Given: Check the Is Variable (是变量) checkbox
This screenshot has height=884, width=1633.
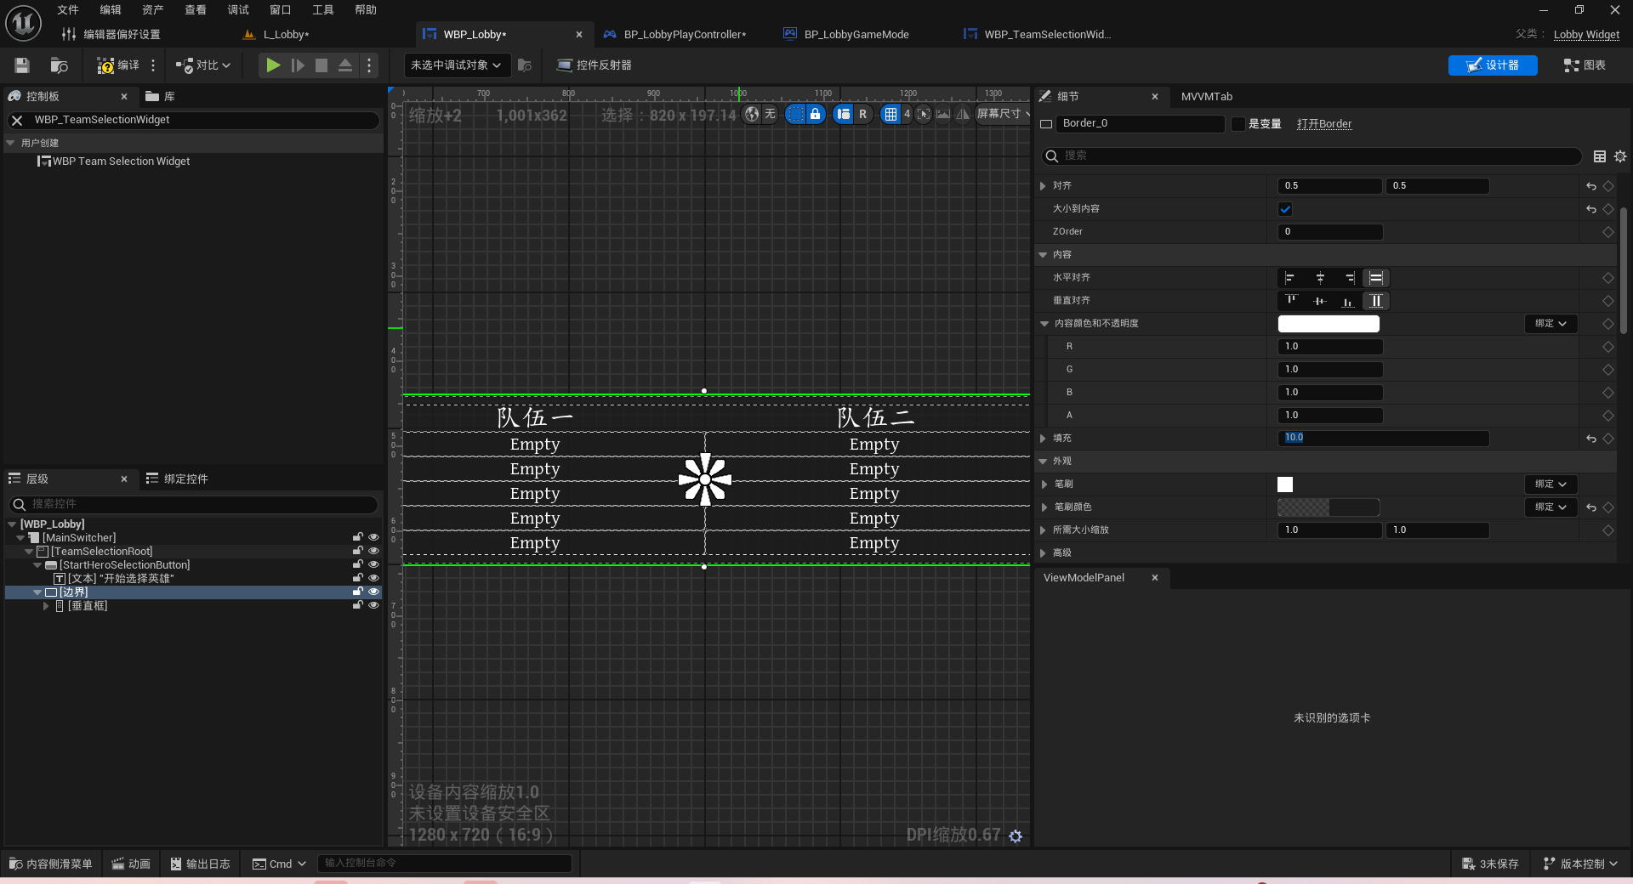Looking at the screenshot, I should 1238,124.
